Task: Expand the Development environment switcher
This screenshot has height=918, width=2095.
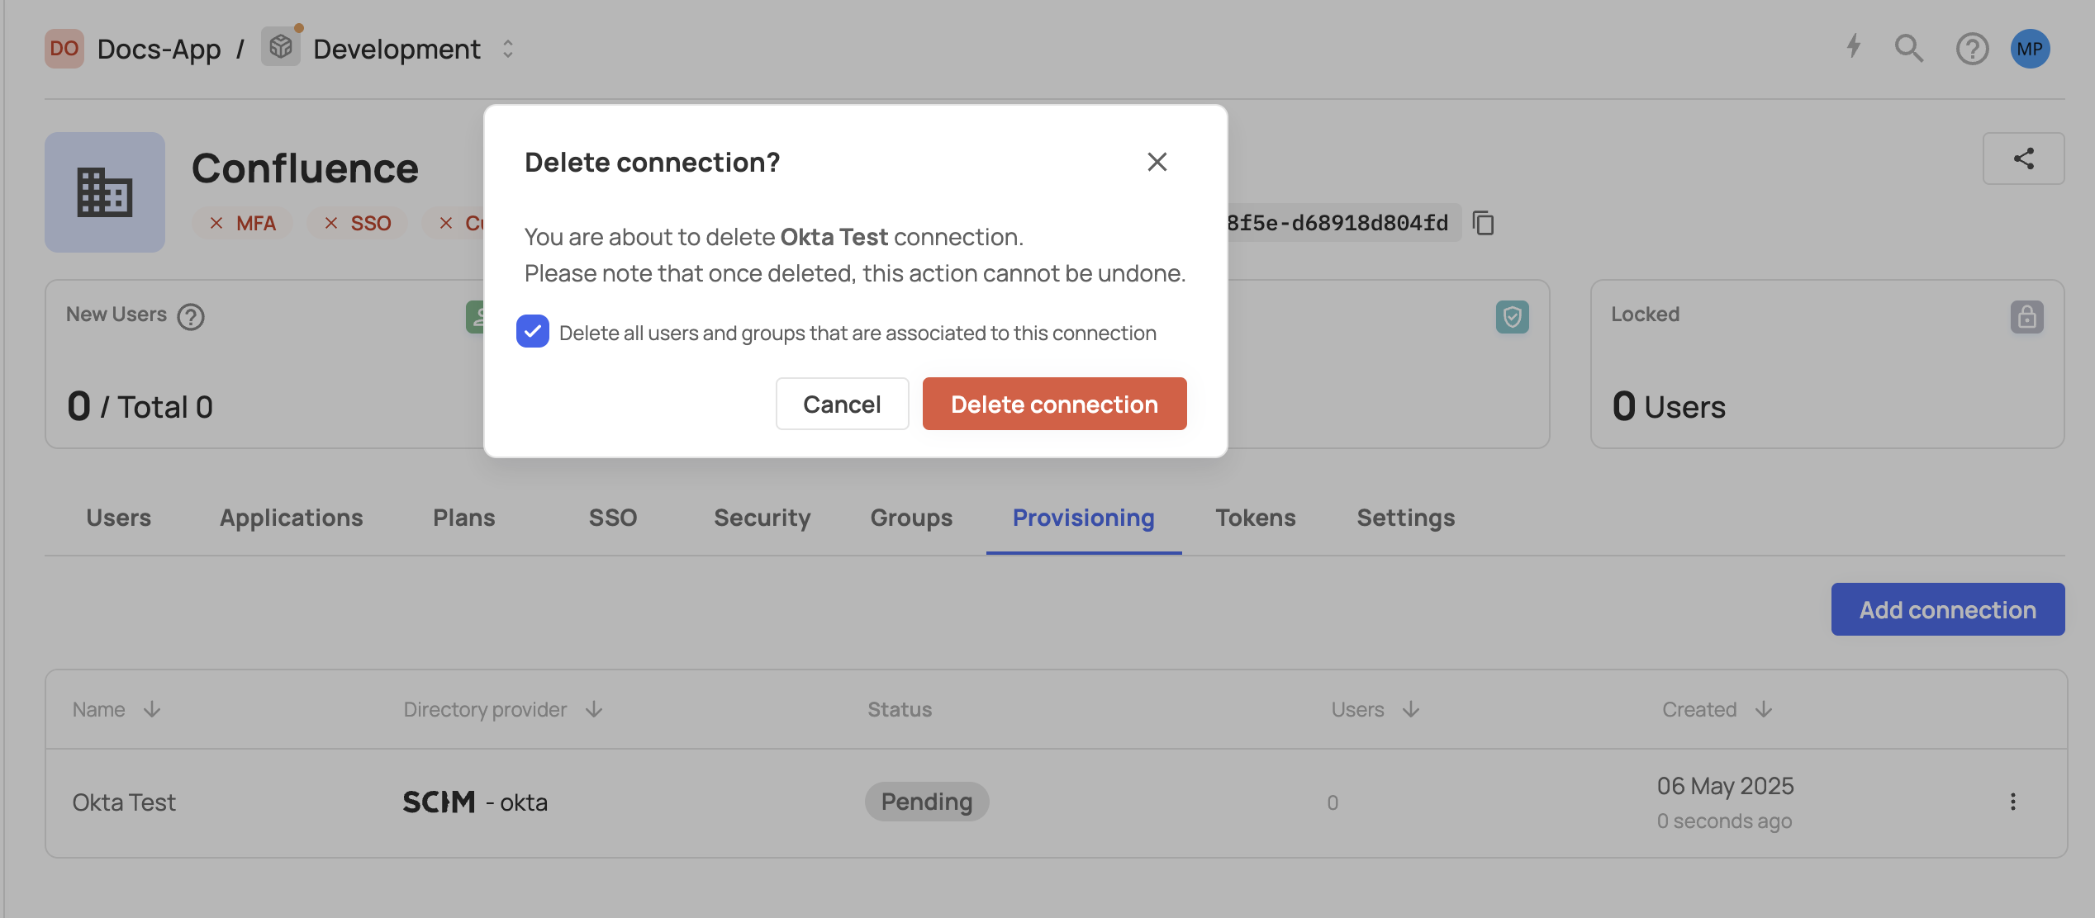Action: 507,50
